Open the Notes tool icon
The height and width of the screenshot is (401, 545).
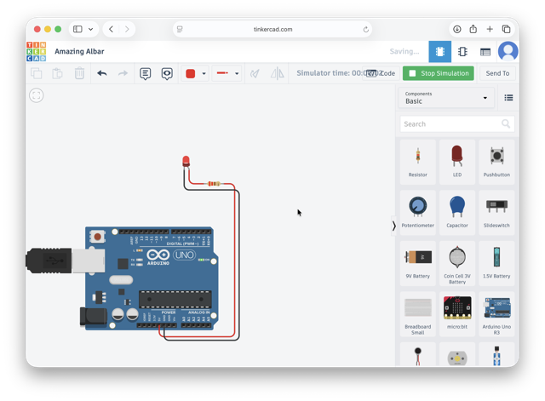(x=146, y=74)
